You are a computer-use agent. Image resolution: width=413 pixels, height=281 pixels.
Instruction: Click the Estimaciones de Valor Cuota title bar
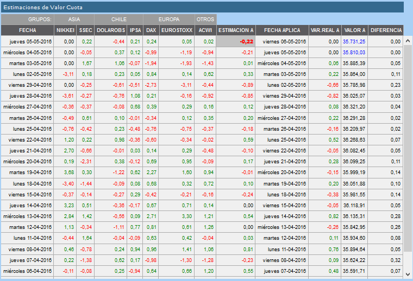pos(202,7)
